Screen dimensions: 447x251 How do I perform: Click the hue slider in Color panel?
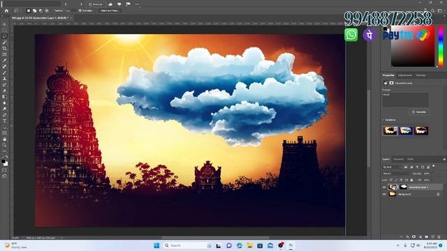point(441,45)
